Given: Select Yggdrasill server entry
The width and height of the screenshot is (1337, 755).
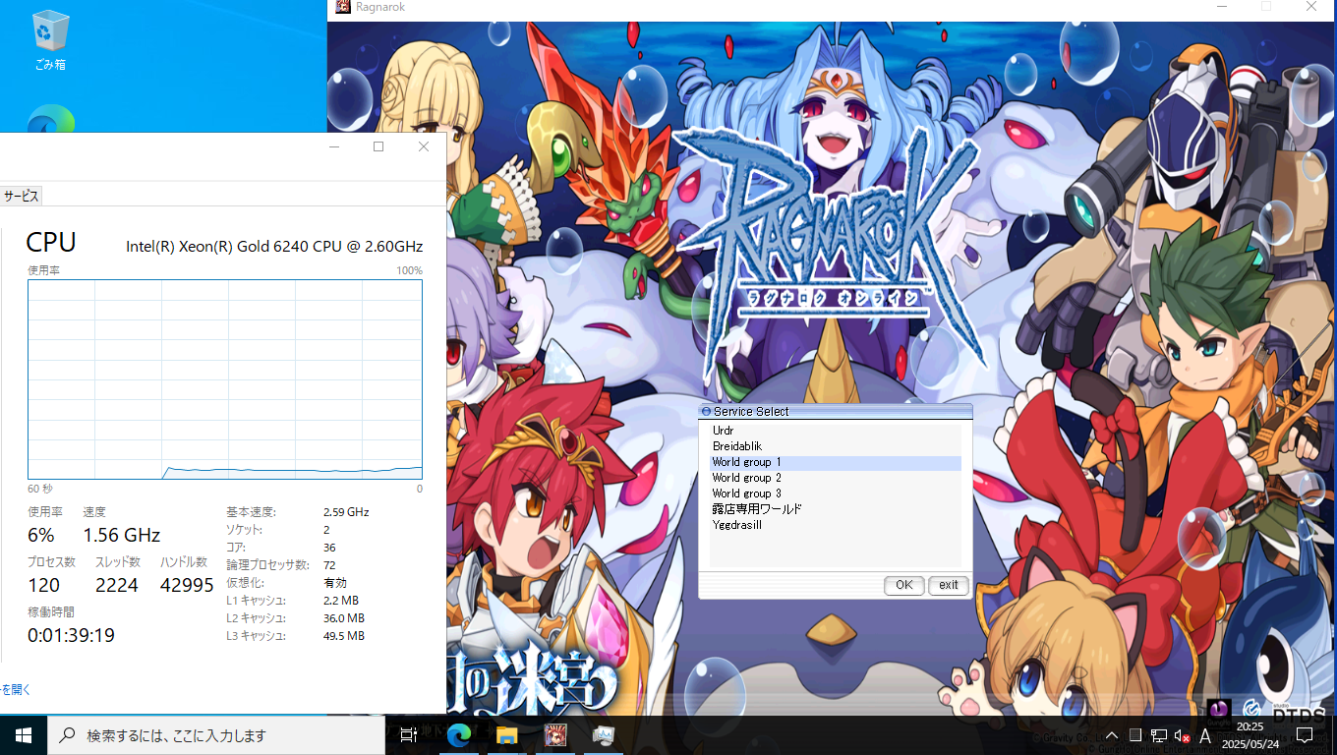Looking at the screenshot, I should click(x=835, y=525).
